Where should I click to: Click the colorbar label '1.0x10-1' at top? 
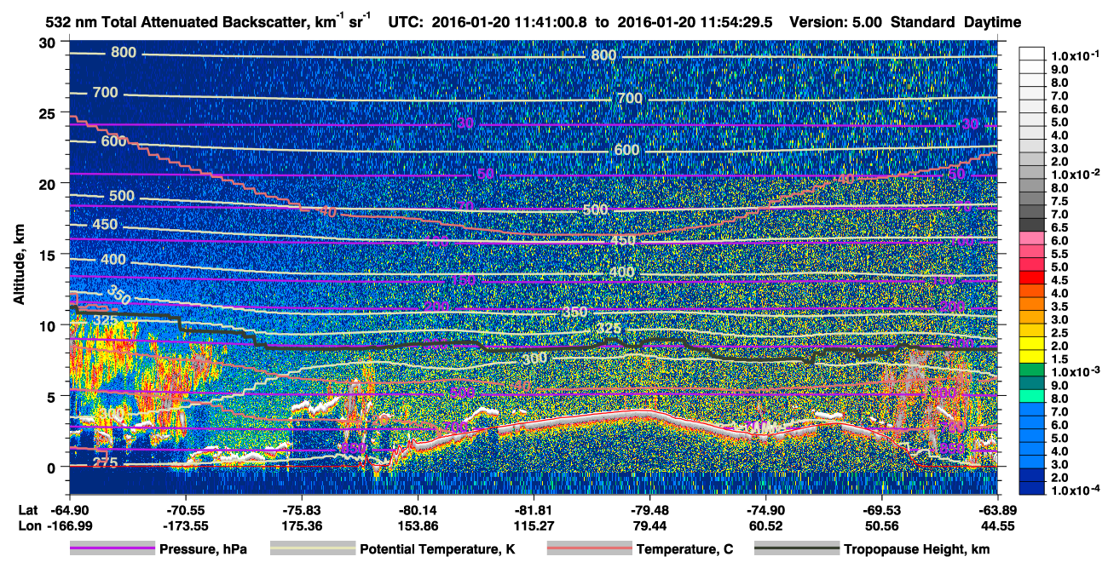pyautogui.click(x=1075, y=55)
